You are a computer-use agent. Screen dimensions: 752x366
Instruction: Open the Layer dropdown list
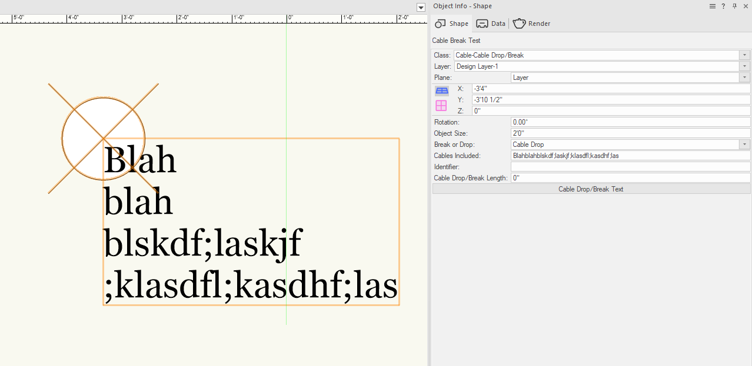(745, 66)
